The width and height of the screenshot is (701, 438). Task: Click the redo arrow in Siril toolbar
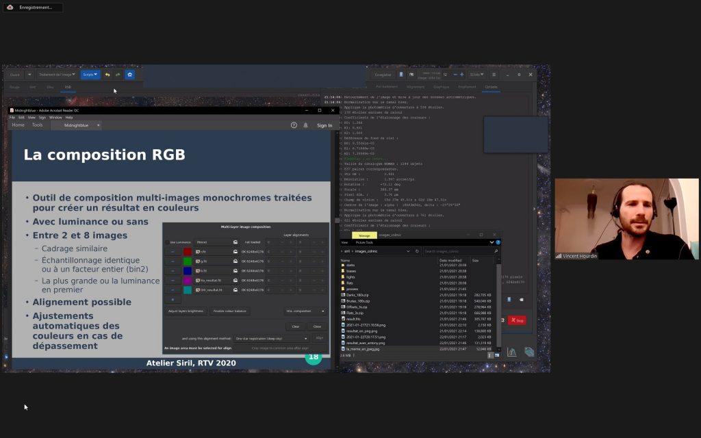point(118,75)
